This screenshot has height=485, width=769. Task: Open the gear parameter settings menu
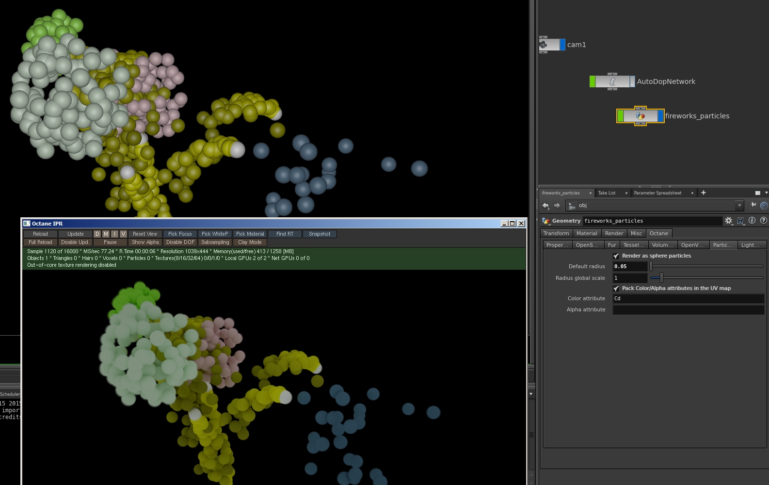728,221
